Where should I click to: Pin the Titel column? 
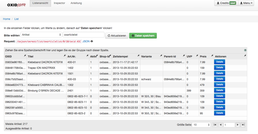click(x=65, y=56)
